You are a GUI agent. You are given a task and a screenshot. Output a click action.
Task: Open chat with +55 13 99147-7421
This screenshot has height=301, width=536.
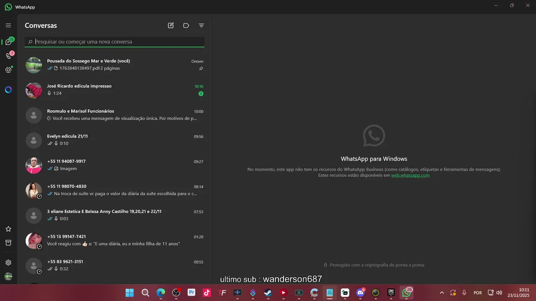(114, 240)
